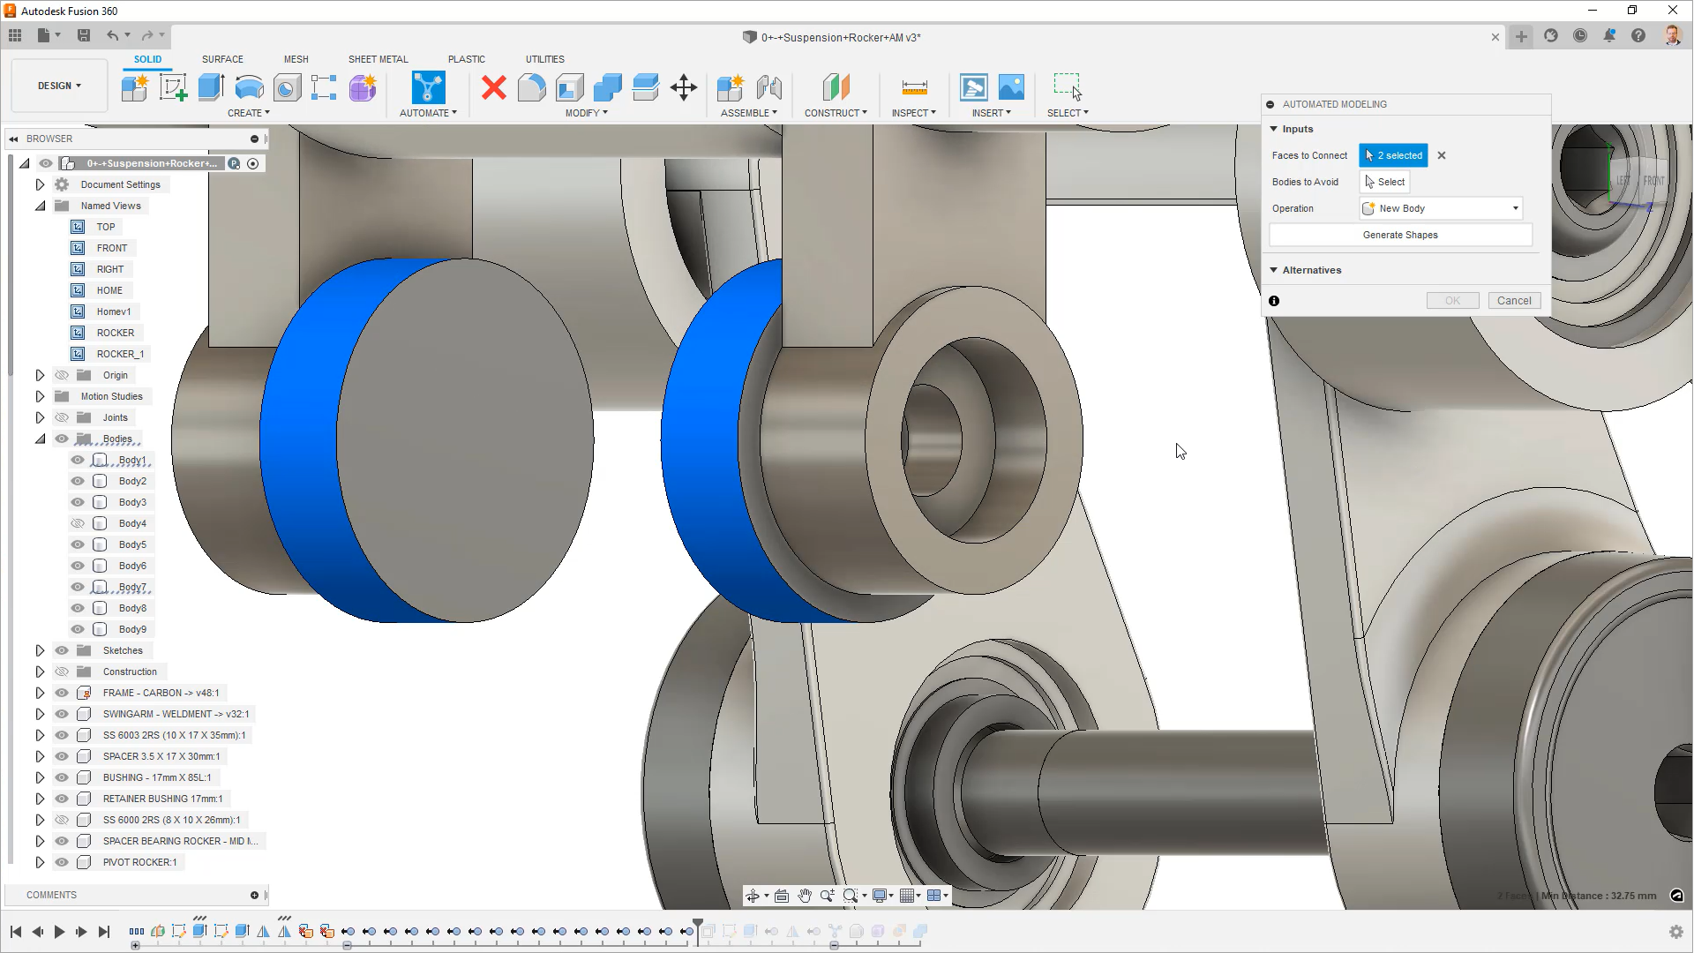
Task: Click the red Delete X icon
Action: (494, 87)
